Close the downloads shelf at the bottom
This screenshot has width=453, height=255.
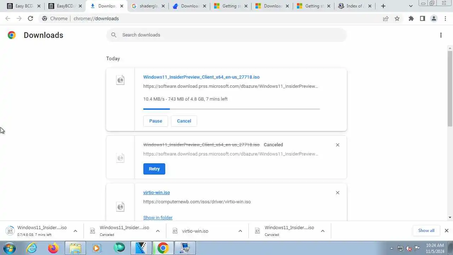[446, 231]
